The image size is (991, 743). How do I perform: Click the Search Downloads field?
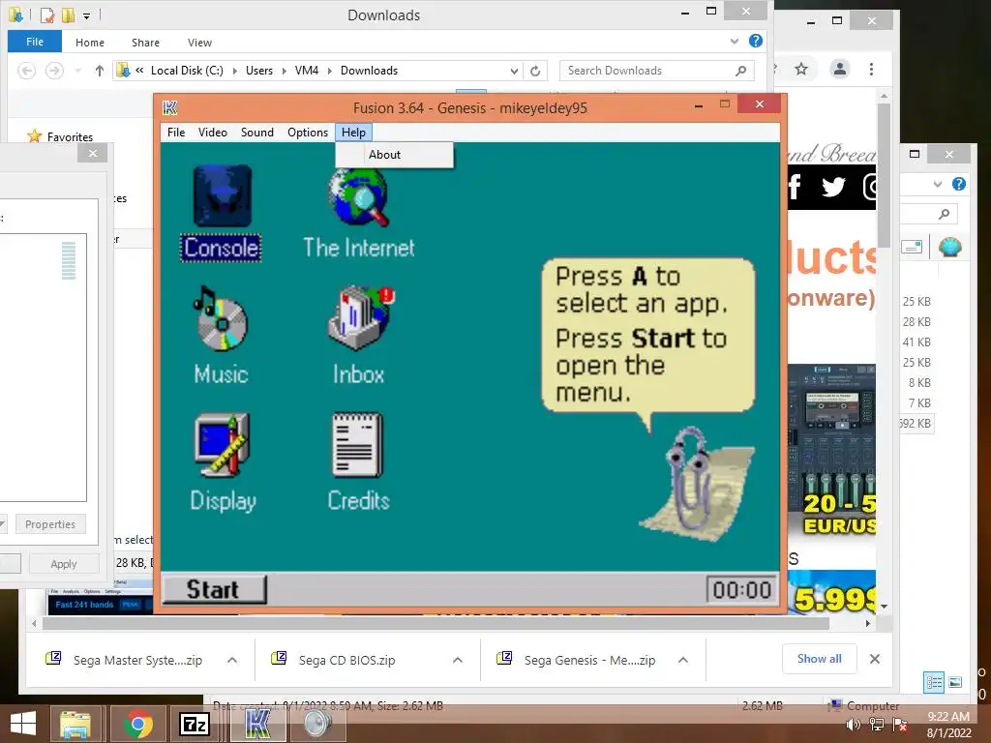(x=657, y=71)
